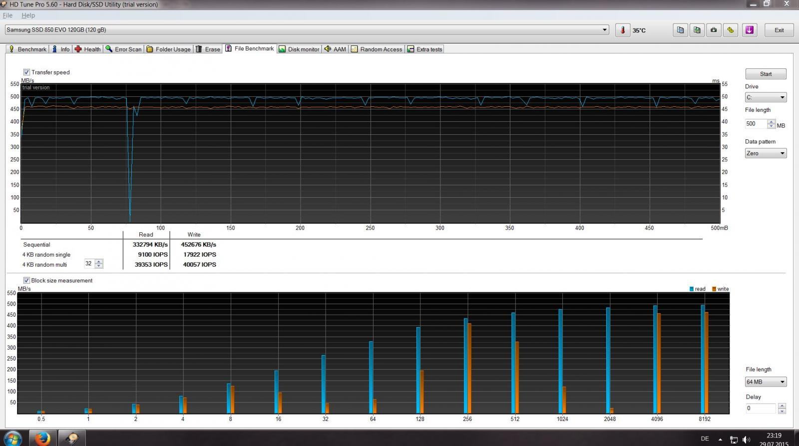This screenshot has width=799, height=446.
Task: Open the options gears icon
Action: tap(731, 30)
